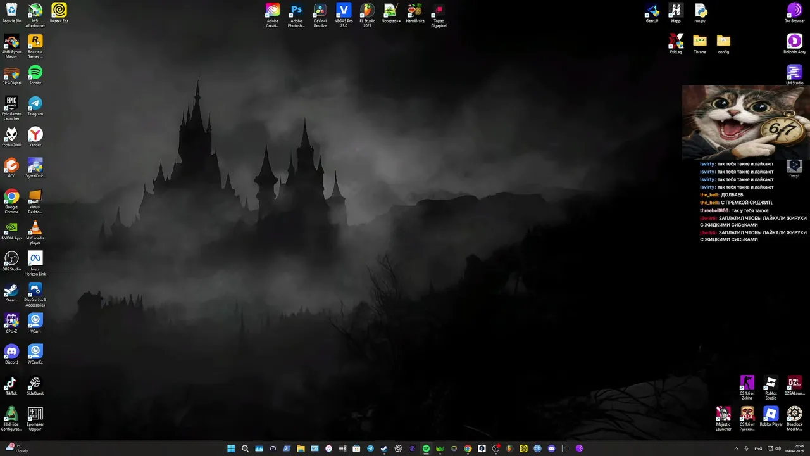Open the NVIDIA App shortcut

(x=11, y=230)
